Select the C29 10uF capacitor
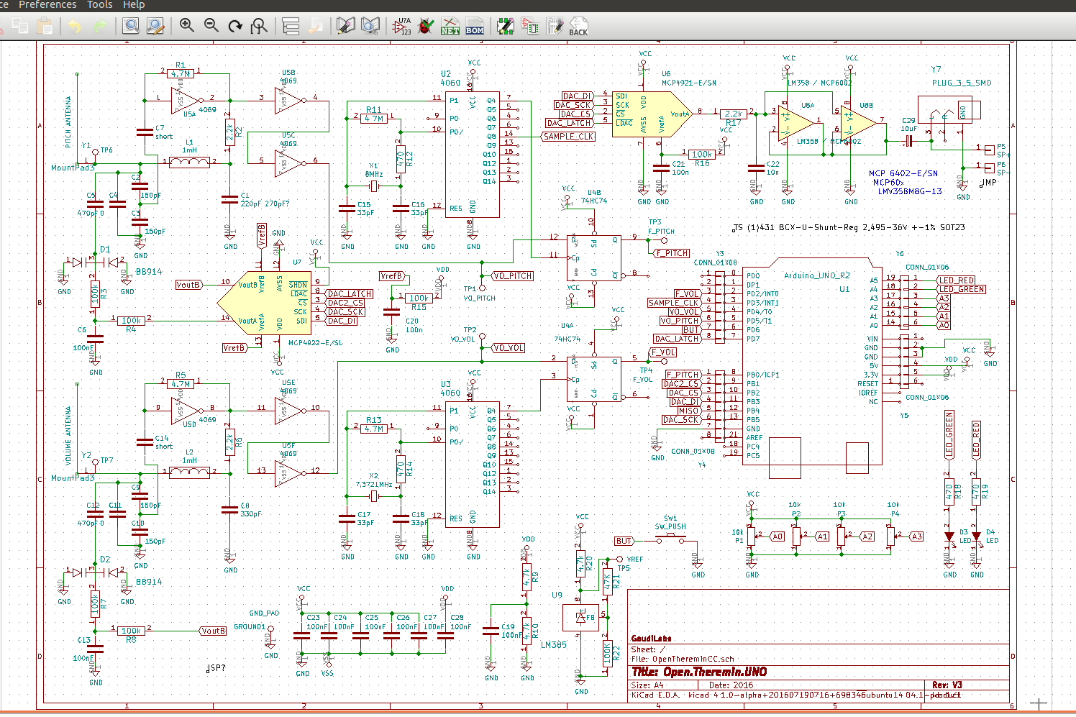This screenshot has width=1076, height=717. 908,141
